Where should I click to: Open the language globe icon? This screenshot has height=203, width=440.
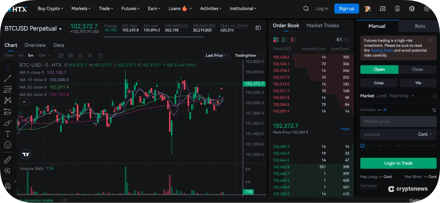[x=412, y=8]
